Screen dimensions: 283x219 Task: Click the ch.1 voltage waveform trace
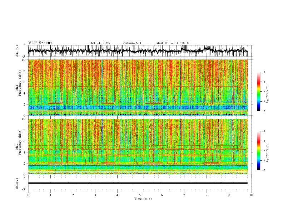138,51
